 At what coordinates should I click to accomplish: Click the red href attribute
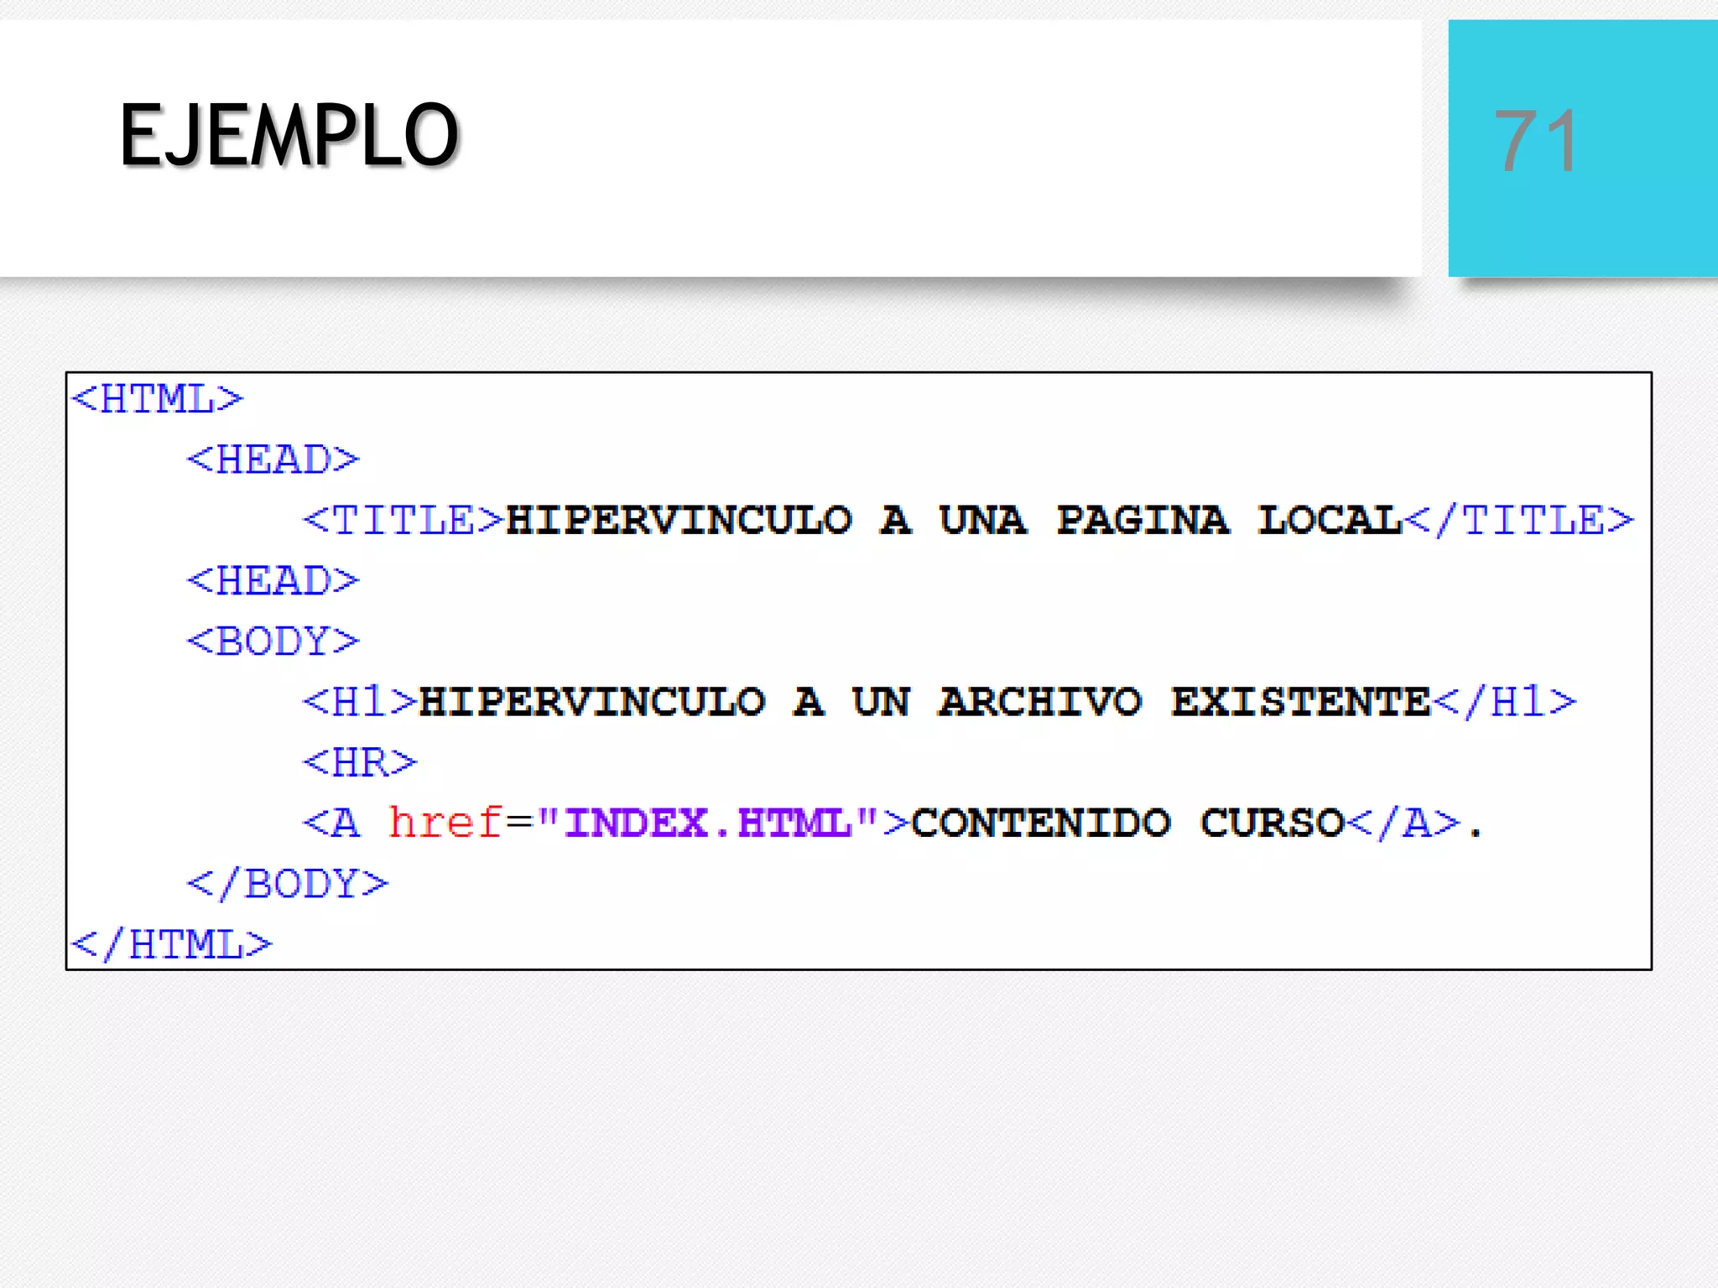(445, 822)
